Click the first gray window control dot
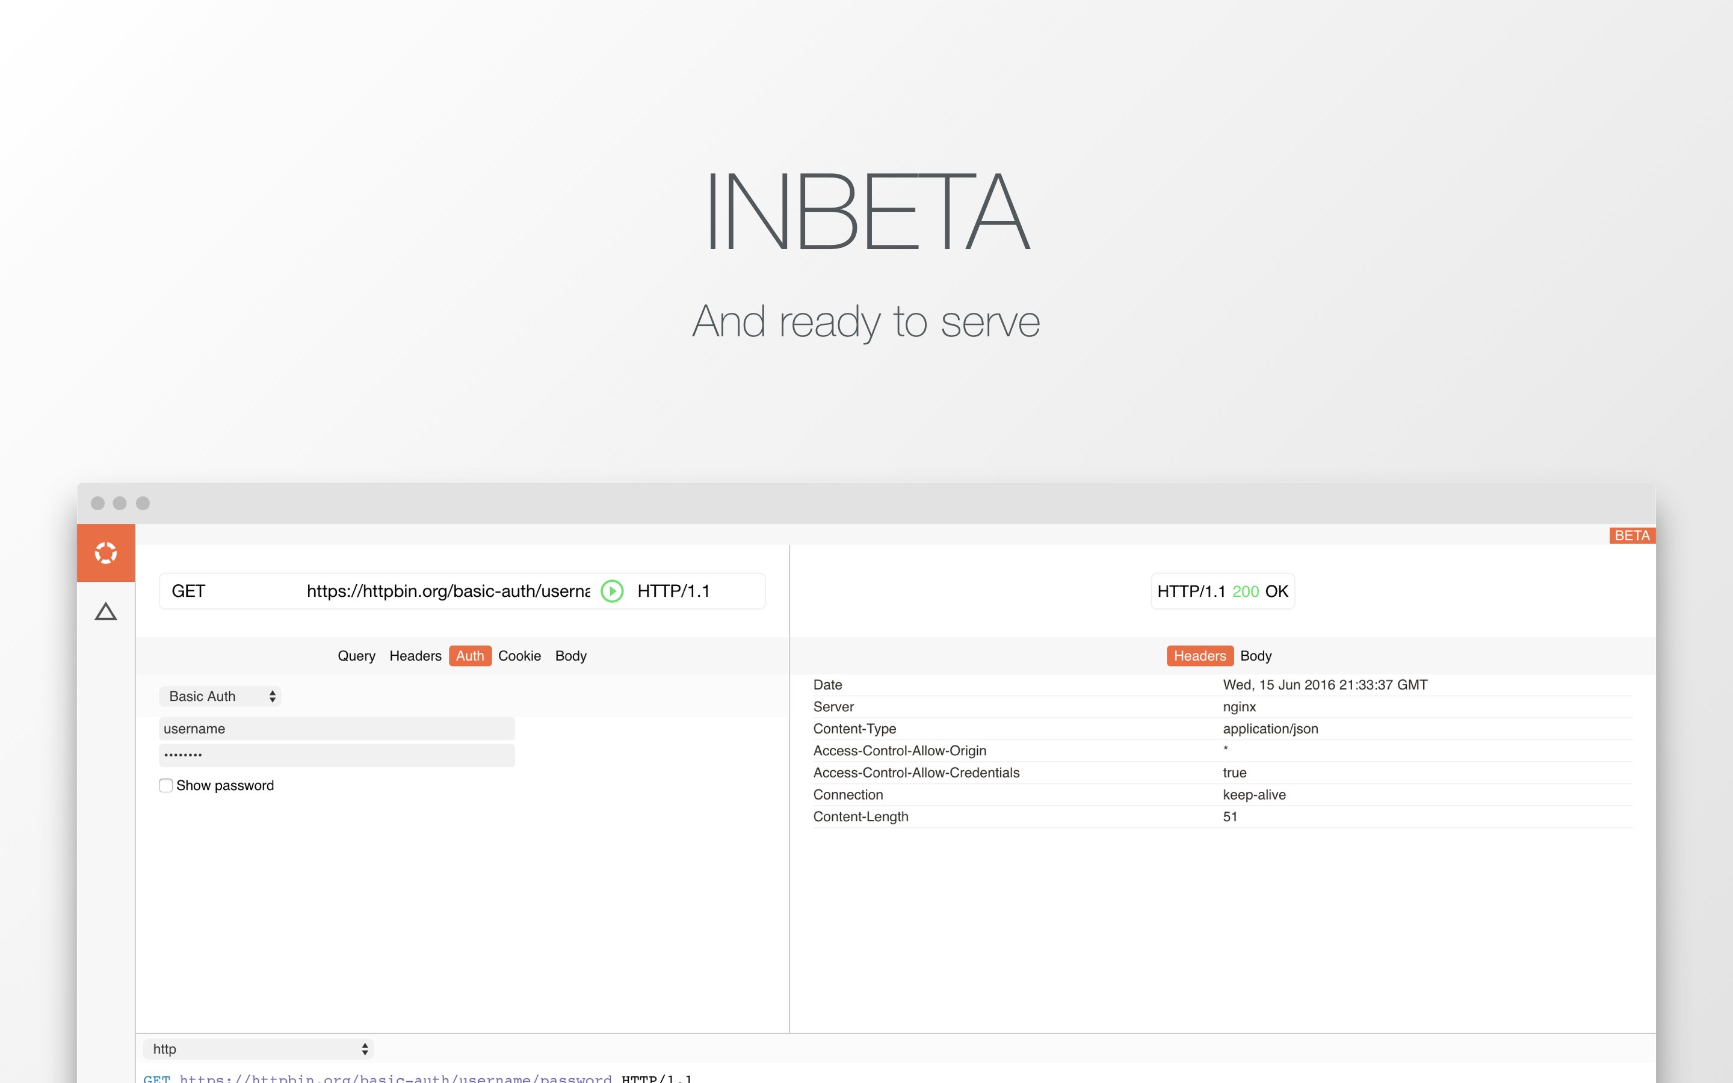The height and width of the screenshot is (1083, 1733). click(x=98, y=503)
